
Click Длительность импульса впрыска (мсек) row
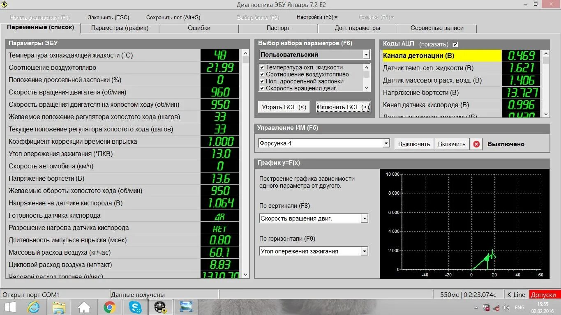pos(123,240)
